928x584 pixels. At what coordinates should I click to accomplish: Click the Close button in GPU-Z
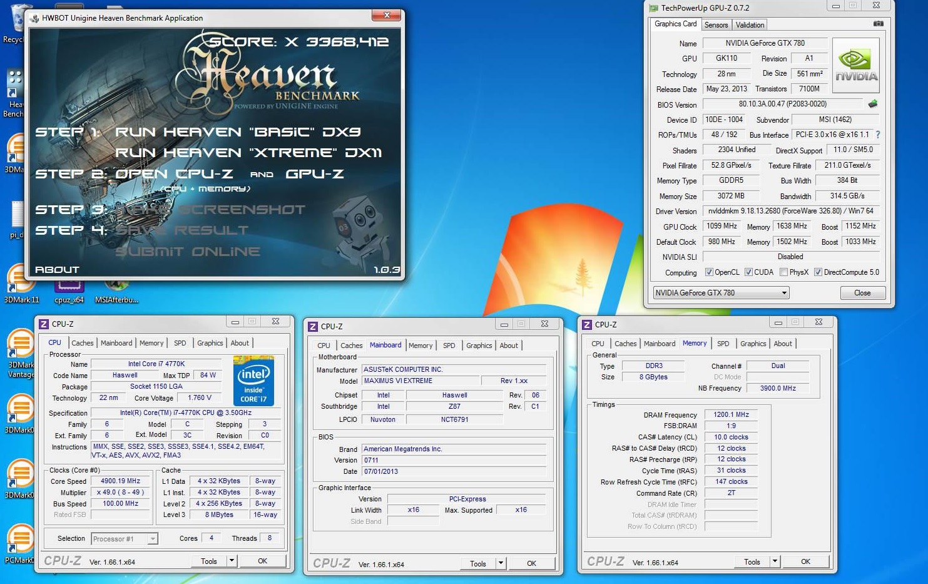click(862, 293)
